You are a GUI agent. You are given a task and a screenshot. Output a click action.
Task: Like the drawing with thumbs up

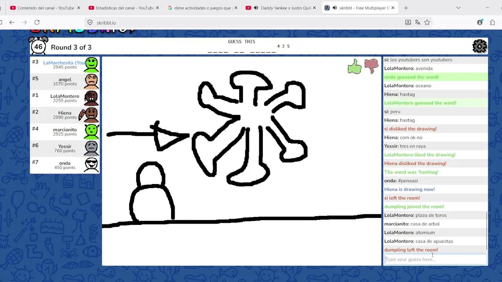click(x=355, y=66)
